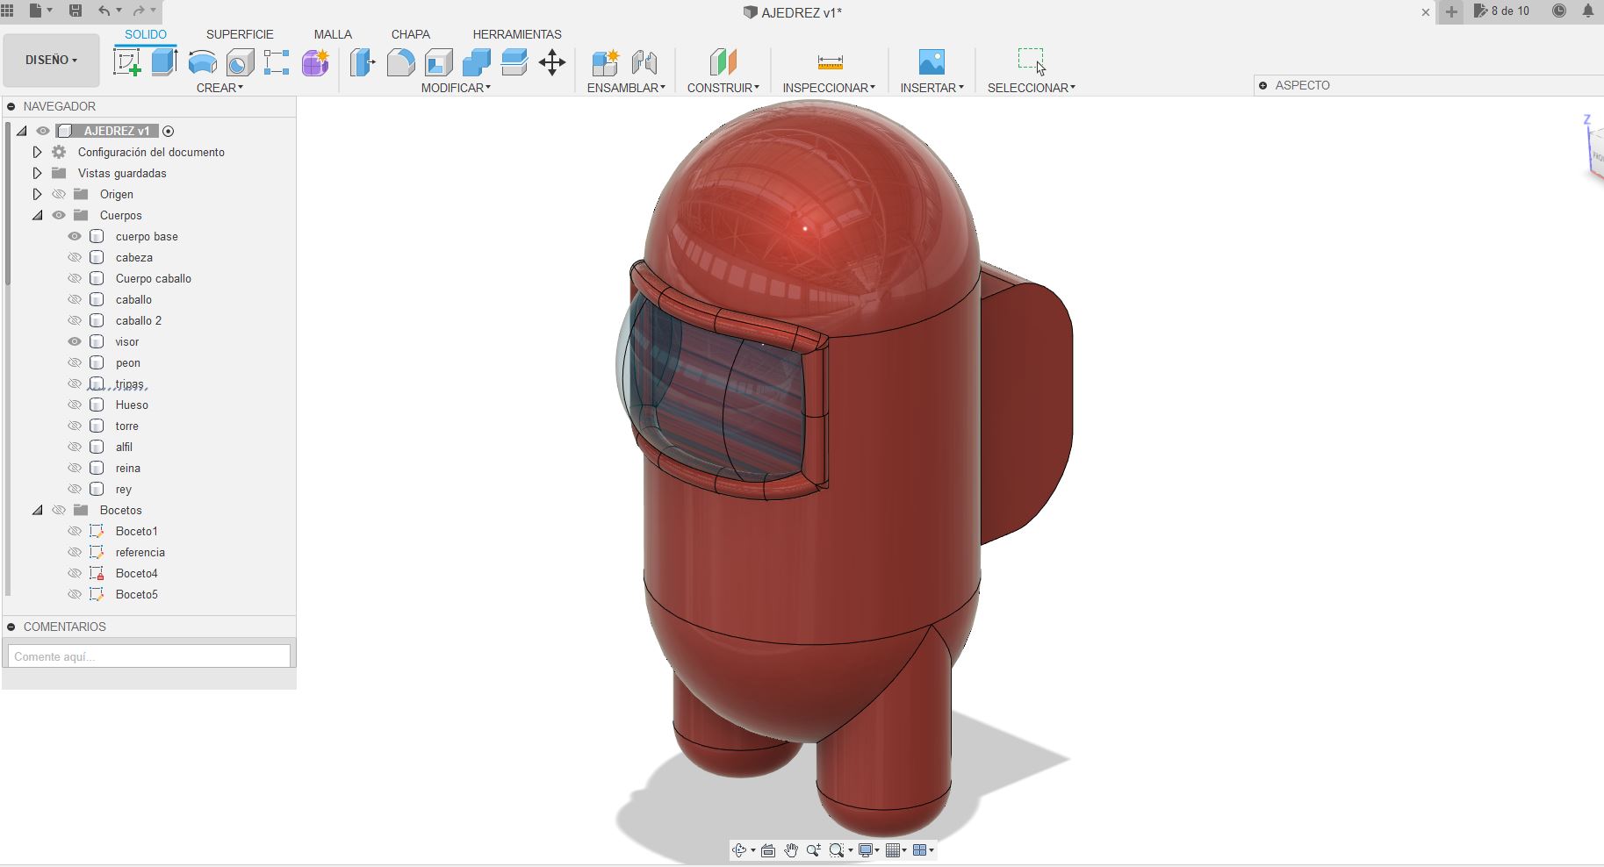Open the Measure tool under Inspeccionar

click(830, 62)
